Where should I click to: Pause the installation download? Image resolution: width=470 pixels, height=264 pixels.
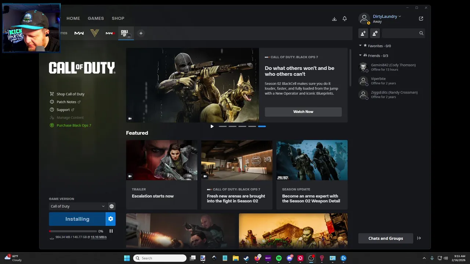[x=111, y=231]
